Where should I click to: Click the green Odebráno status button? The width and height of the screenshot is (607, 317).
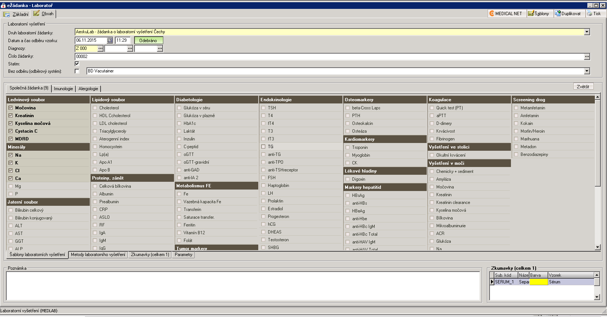[148, 40]
